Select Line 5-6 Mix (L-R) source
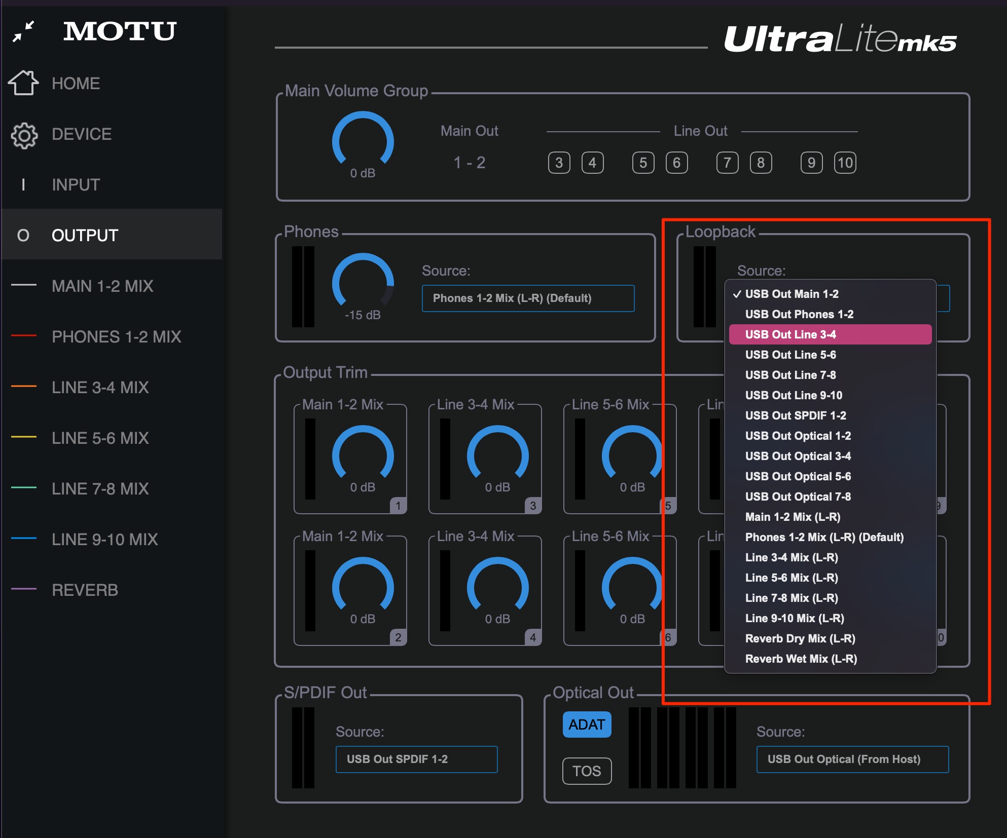Screen dimensions: 1007x838 [831, 578]
